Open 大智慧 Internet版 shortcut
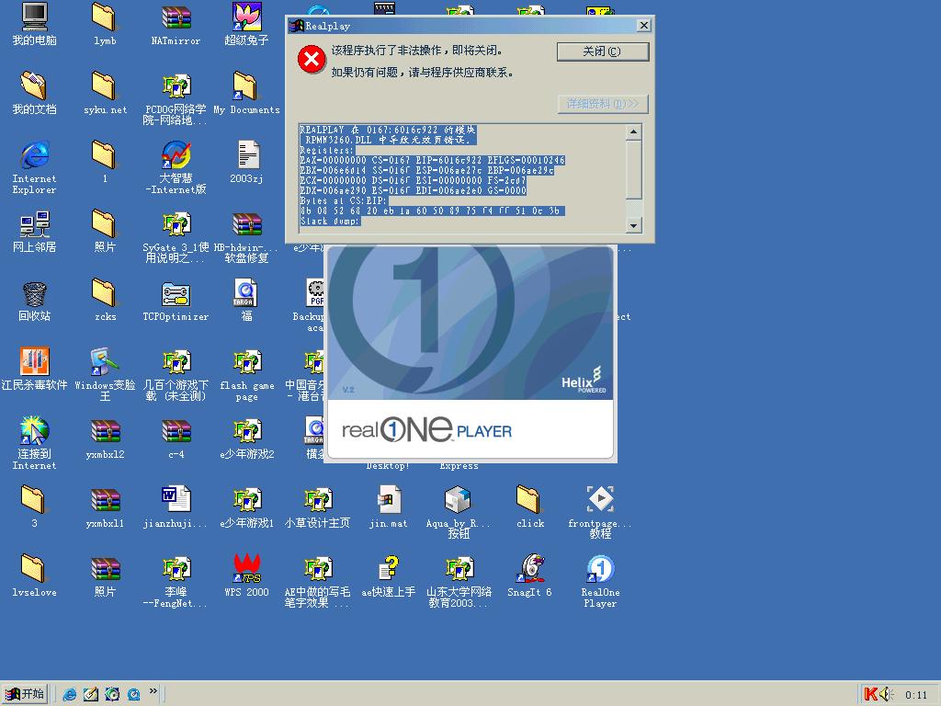This screenshot has height=706, width=941. click(176, 154)
